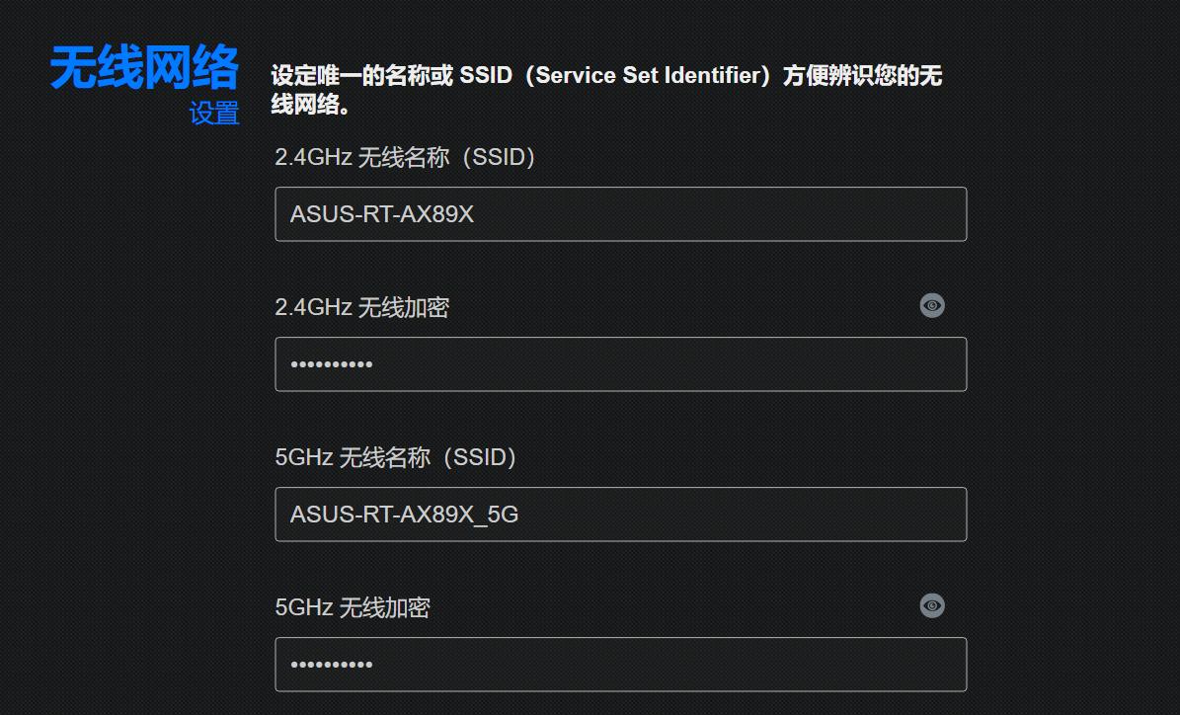
Task: Click the ASUS-RT-AX89X SSID input field
Action: (620, 213)
